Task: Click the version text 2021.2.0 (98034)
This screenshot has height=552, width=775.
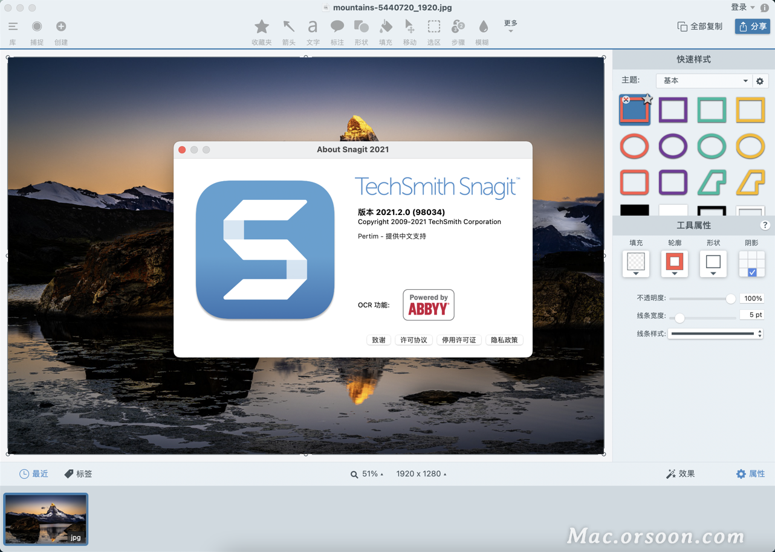Action: [401, 212]
